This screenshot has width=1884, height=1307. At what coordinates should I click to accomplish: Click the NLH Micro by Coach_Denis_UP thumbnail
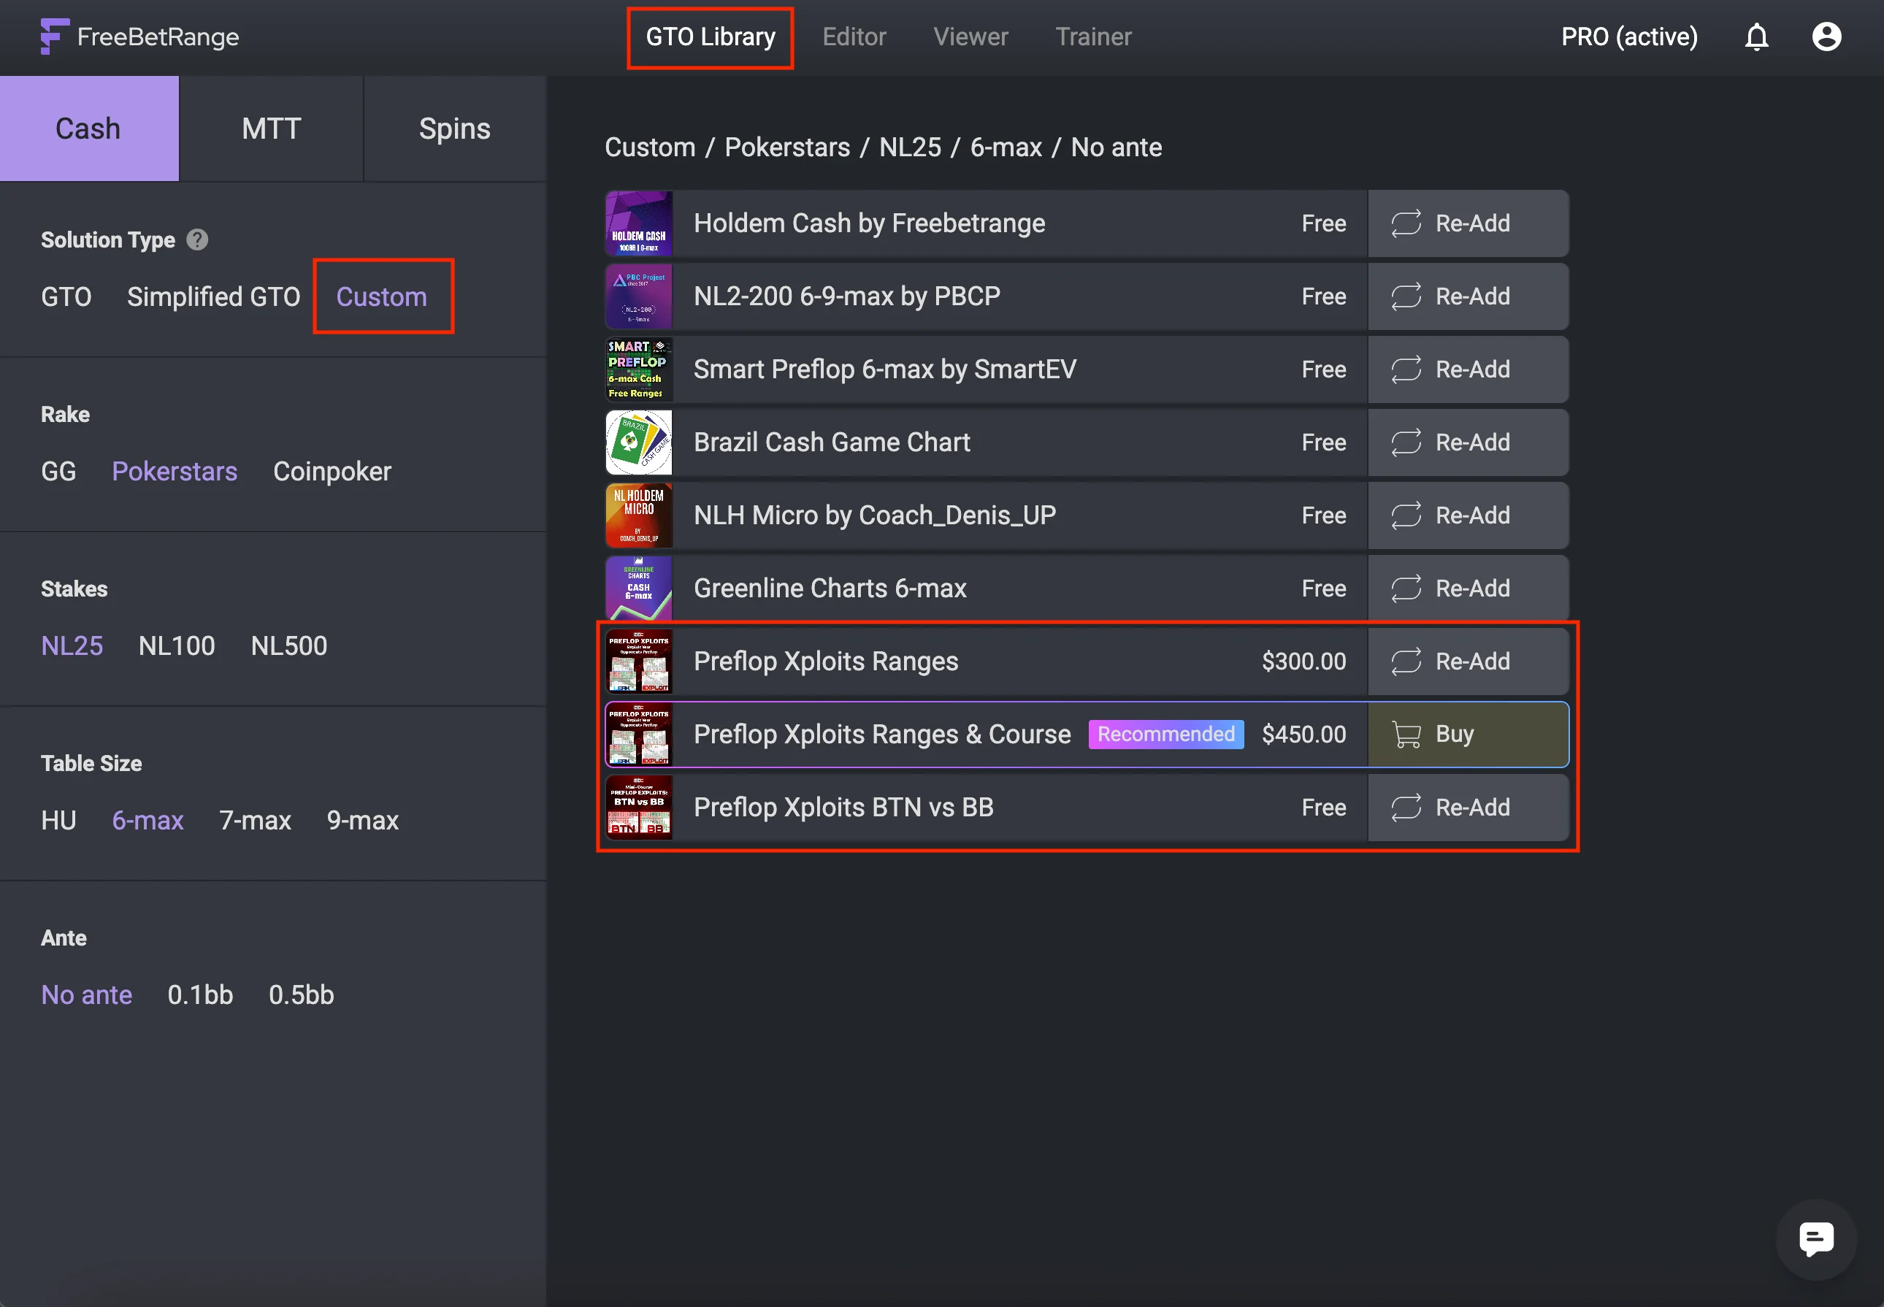click(x=639, y=515)
